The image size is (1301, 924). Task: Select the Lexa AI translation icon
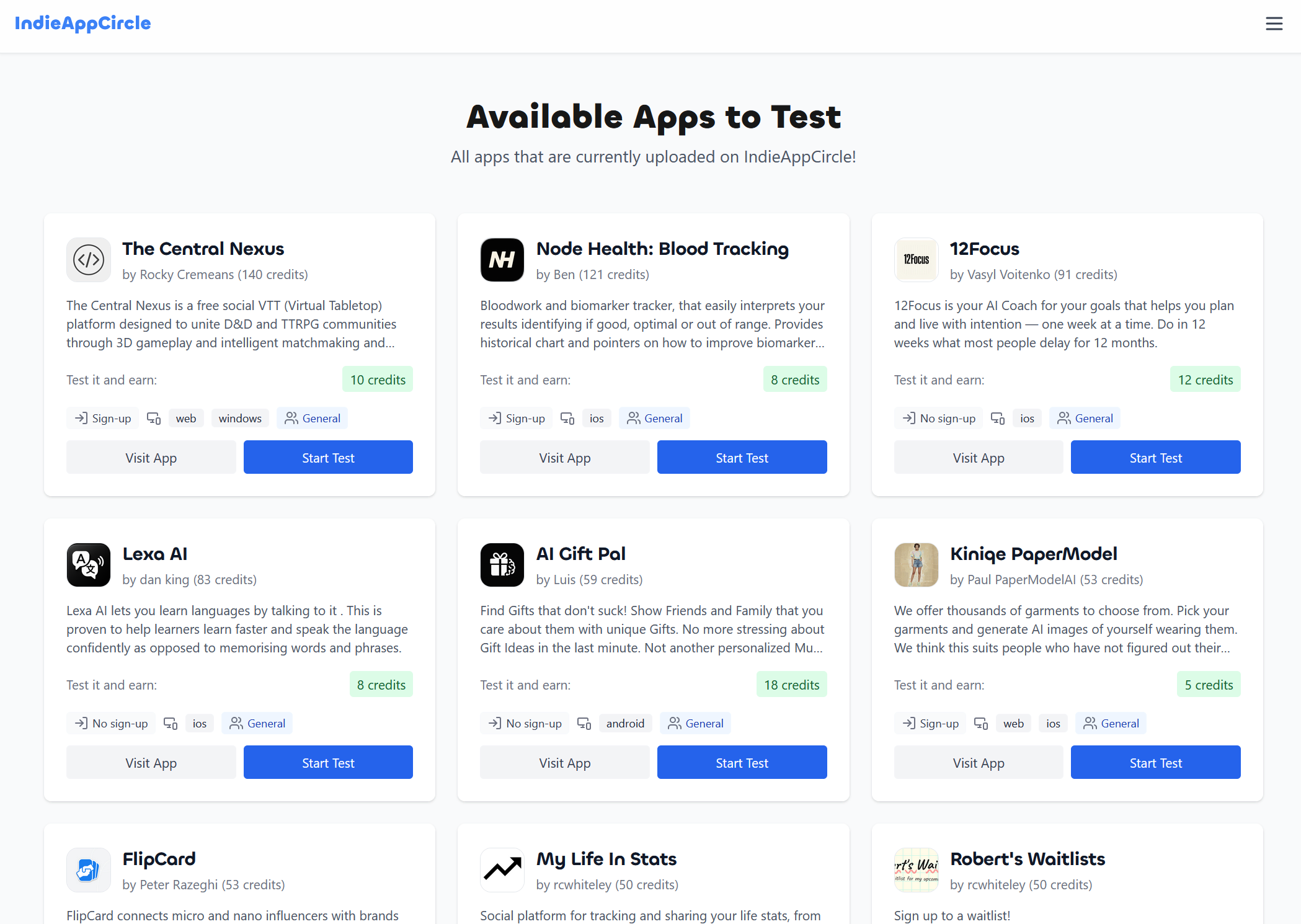click(x=88, y=565)
